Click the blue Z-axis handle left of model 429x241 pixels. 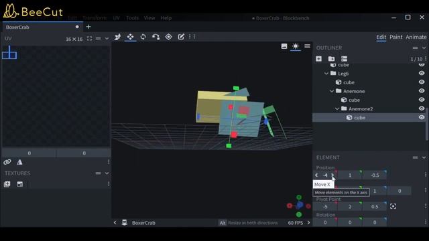[x=198, y=116]
